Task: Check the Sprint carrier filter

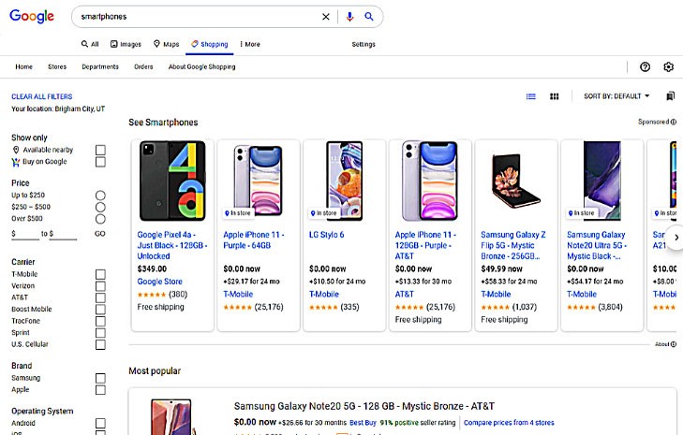Action: point(100,333)
